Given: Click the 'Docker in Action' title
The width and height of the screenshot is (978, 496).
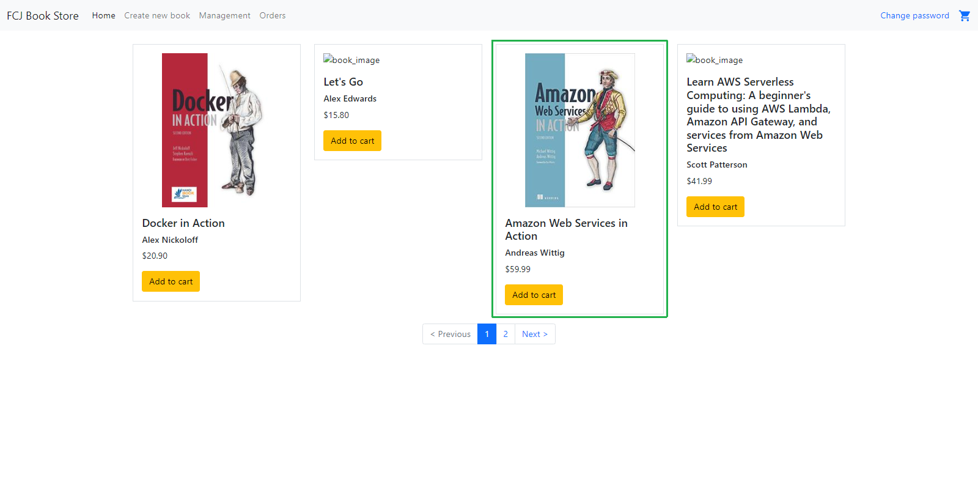Looking at the screenshot, I should [183, 223].
